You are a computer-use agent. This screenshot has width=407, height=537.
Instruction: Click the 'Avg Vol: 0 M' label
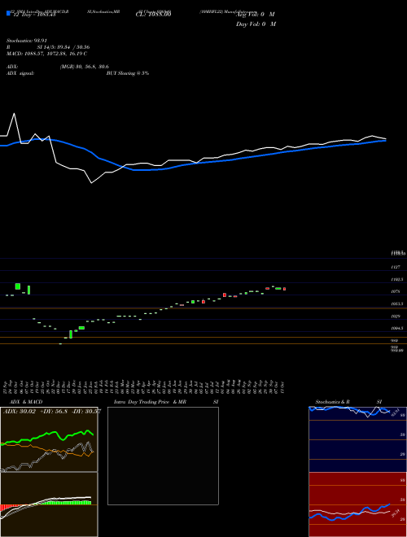pyautogui.click(x=256, y=15)
